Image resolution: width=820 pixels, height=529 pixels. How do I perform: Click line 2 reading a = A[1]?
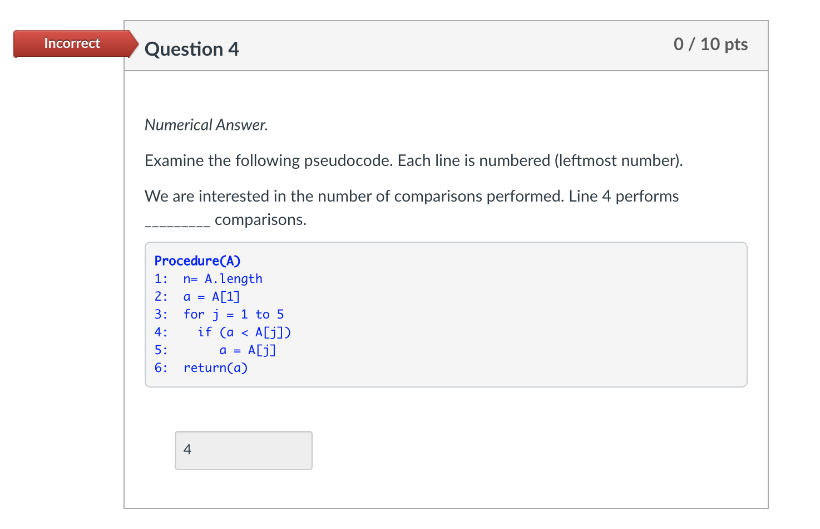(x=197, y=296)
